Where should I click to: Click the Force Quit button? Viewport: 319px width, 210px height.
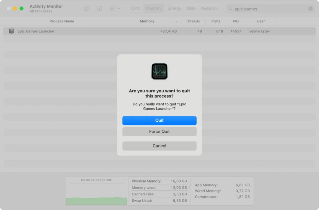[x=159, y=132]
